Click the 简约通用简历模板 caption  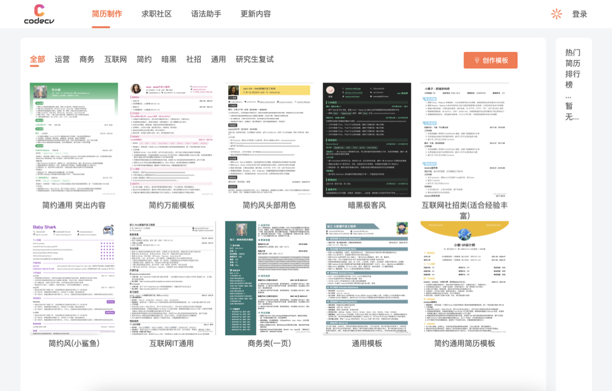[x=465, y=343]
